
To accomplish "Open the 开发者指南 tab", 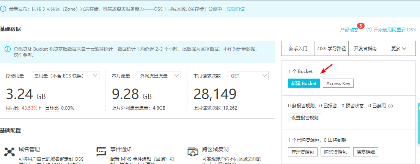I will 365,48.
